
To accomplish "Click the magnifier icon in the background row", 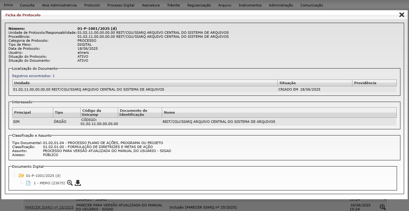I will coord(383,207).
